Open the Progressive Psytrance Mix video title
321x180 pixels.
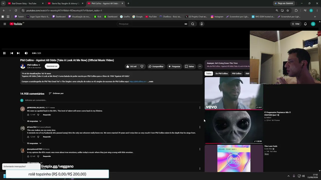coord(277,113)
